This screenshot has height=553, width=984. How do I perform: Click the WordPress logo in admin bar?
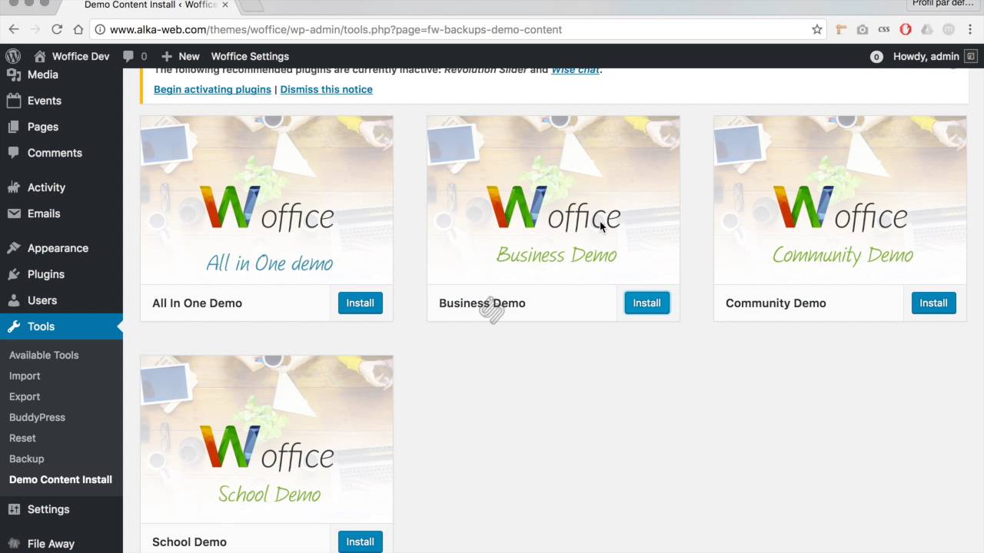click(13, 56)
